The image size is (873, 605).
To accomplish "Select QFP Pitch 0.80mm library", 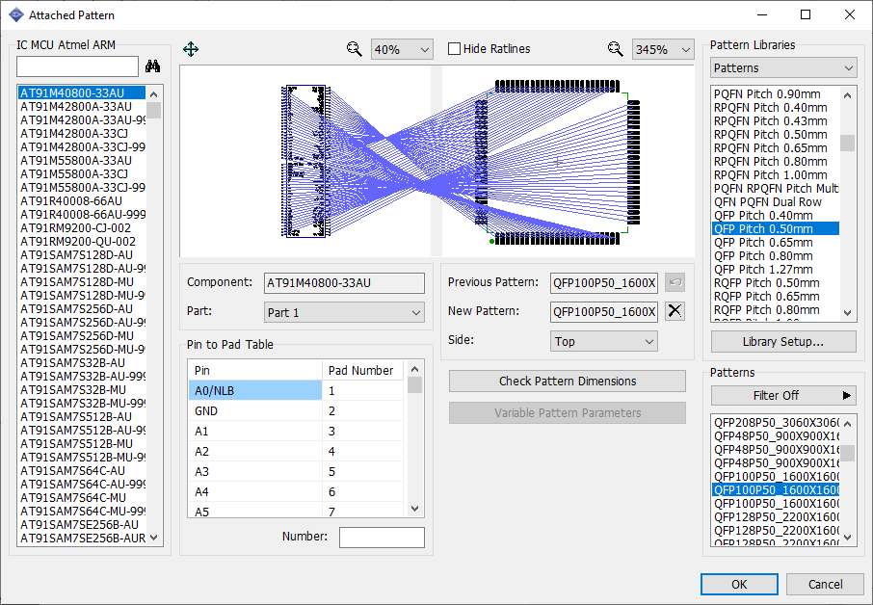I will coord(776,256).
